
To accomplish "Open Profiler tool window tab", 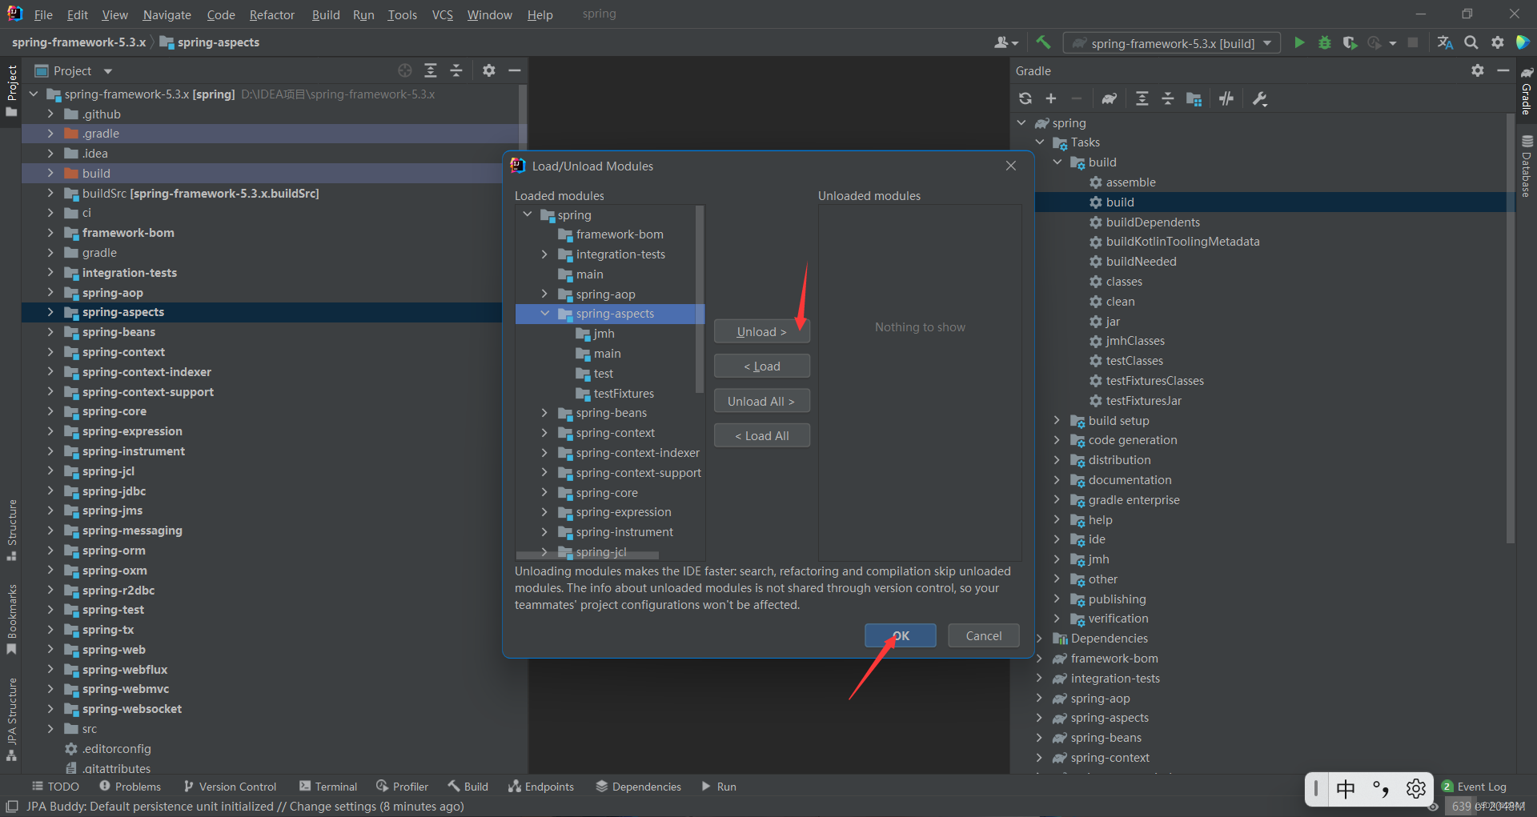I will [403, 787].
